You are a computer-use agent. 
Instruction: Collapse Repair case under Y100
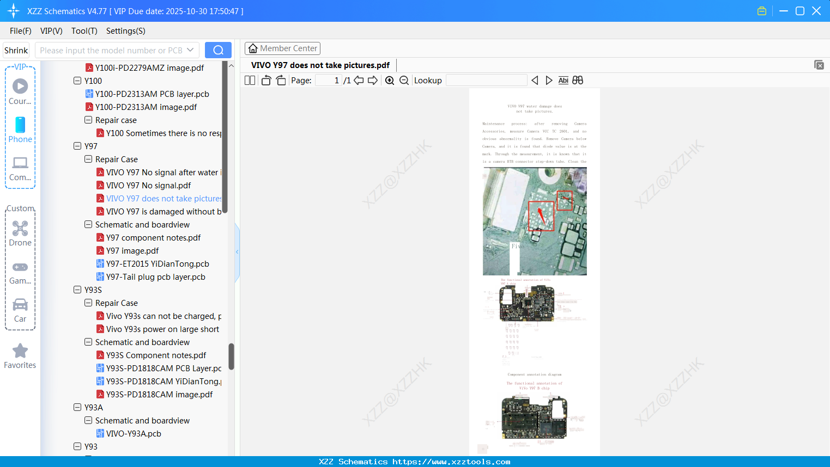pyautogui.click(x=88, y=120)
